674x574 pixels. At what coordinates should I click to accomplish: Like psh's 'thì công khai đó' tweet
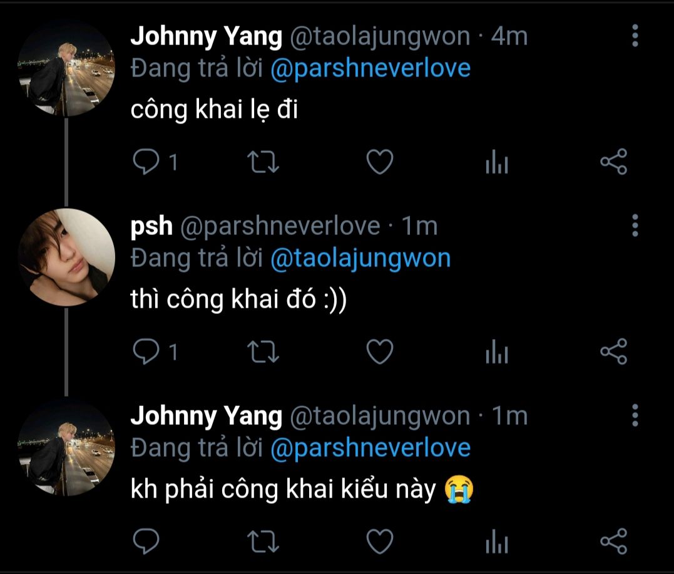click(x=380, y=352)
